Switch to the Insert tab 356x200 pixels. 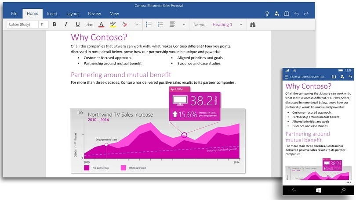click(51, 14)
